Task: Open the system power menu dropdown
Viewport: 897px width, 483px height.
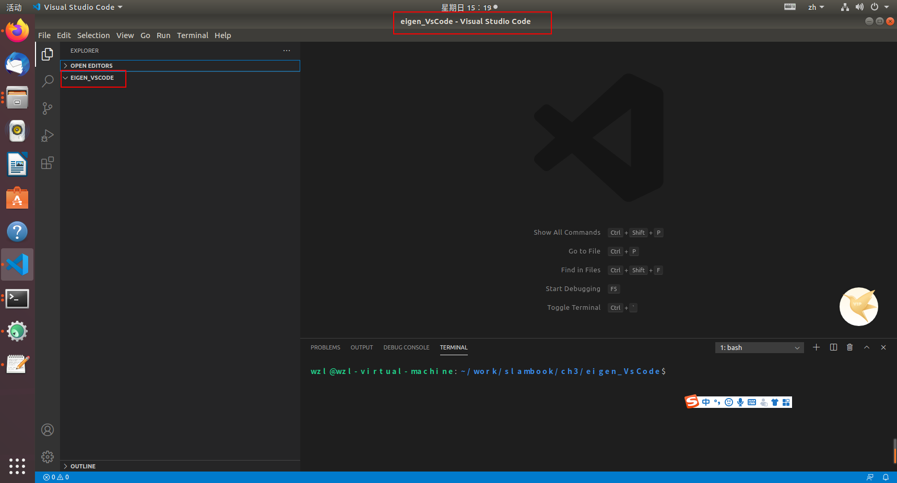Action: tap(880, 7)
